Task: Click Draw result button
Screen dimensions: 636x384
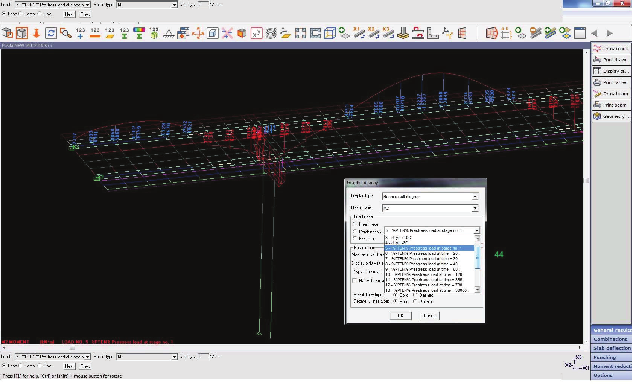Action: [x=611, y=49]
